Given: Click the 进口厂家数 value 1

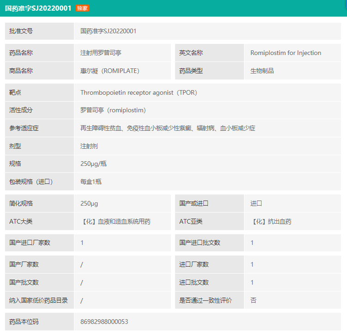Looking at the screenshot, I should point(252,264).
